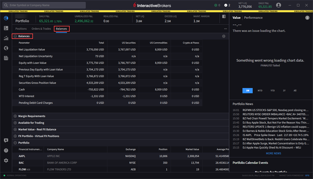313x179 pixels.
Task: Collapse the Portfolio section
Action: click(15, 143)
